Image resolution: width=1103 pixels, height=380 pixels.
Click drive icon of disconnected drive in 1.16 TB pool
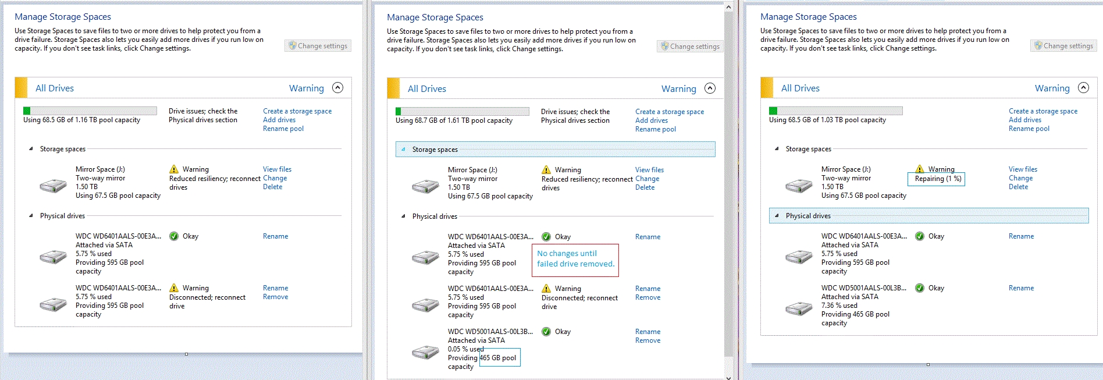pos(53,305)
